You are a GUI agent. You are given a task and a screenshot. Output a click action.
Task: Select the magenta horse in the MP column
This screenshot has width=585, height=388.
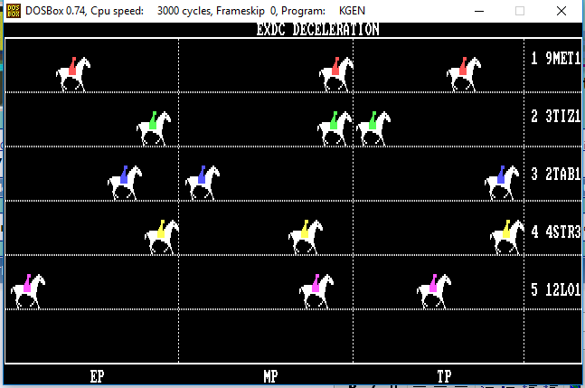[316, 291]
